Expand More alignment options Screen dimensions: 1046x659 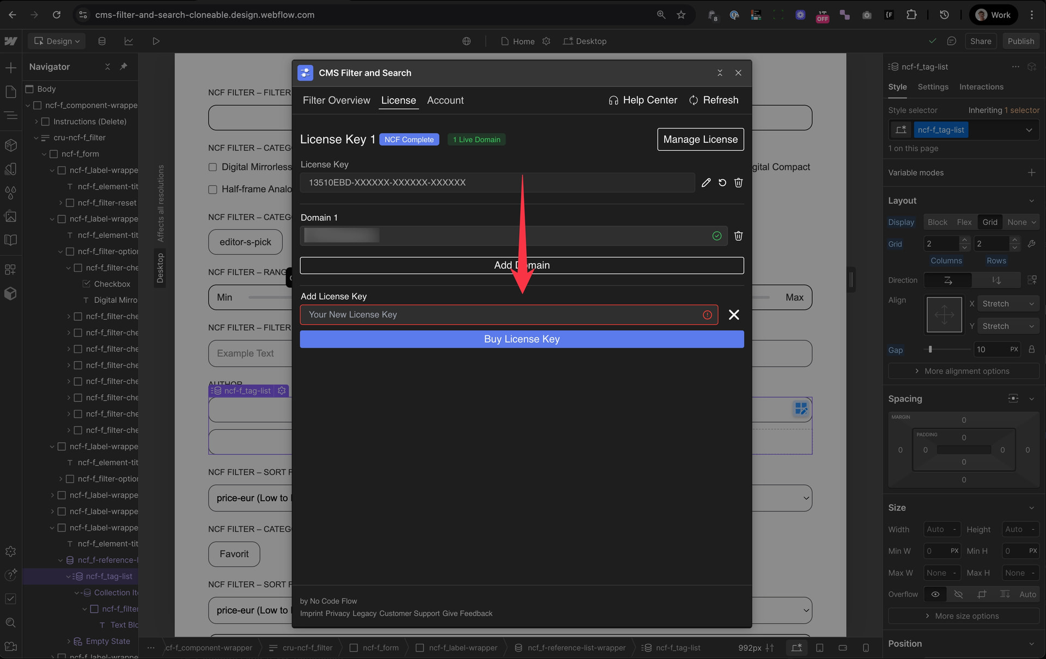tap(963, 371)
